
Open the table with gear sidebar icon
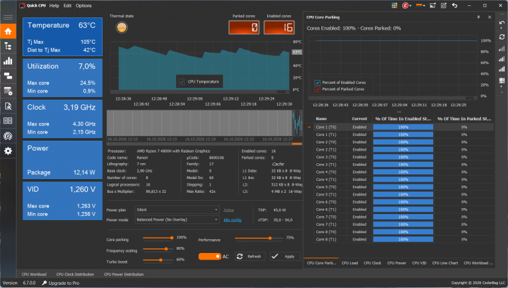pos(8,91)
